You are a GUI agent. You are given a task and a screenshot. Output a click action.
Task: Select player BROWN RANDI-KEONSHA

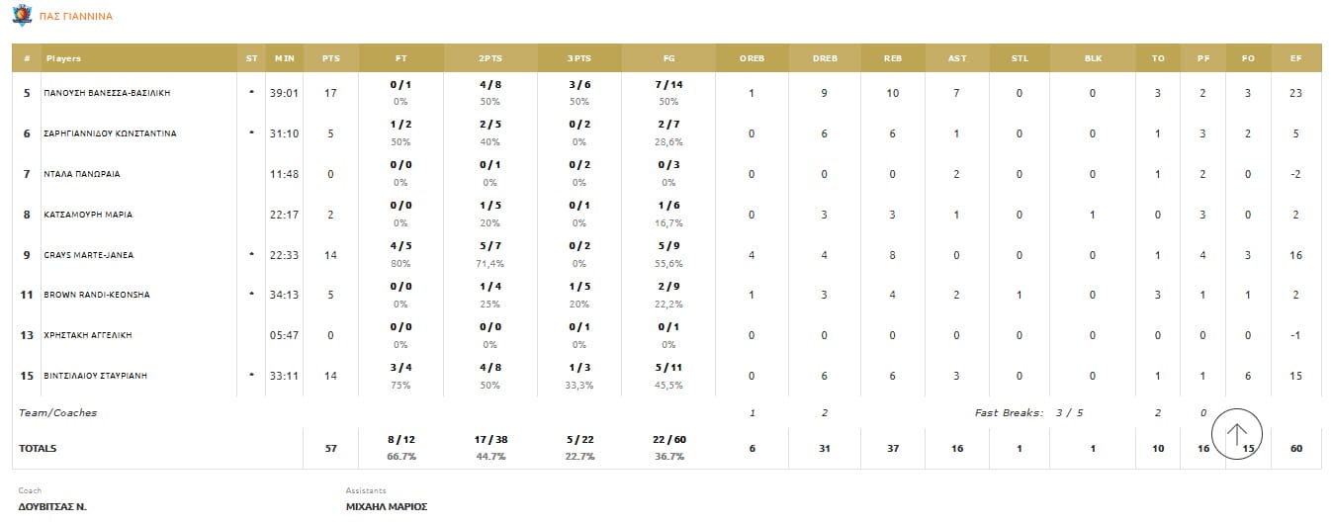pos(95,295)
